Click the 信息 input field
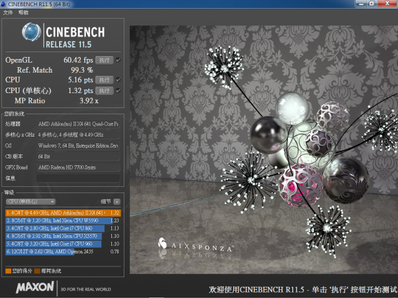 click(78, 178)
